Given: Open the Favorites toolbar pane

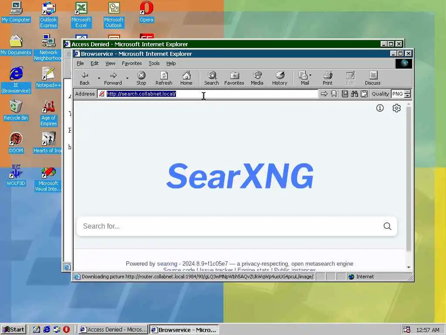Looking at the screenshot, I should 234,78.
